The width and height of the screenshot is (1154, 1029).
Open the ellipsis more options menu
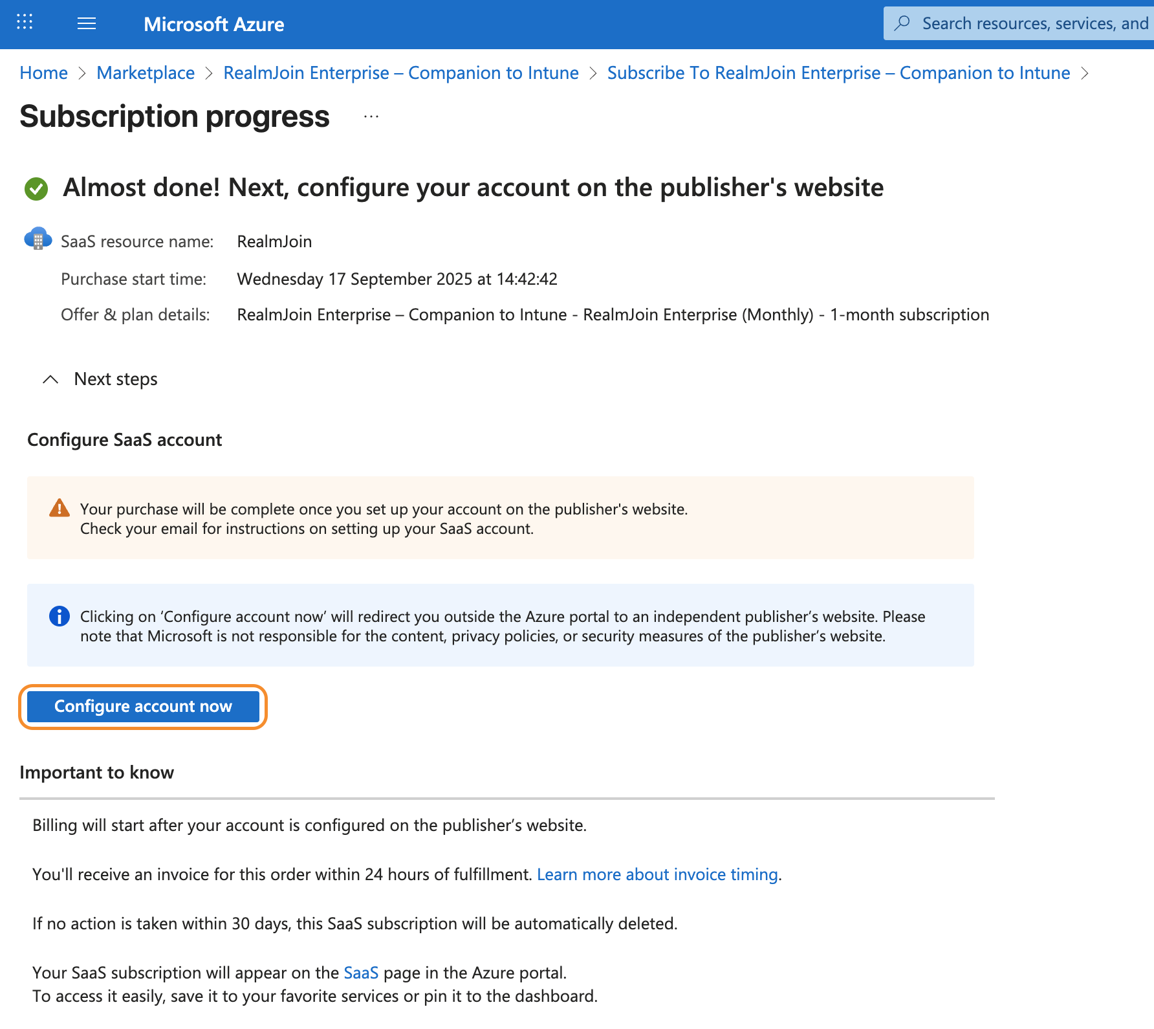click(371, 117)
